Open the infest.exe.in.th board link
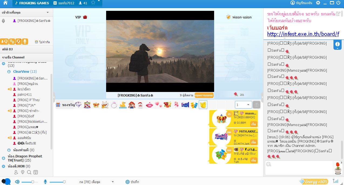344x185 pixels. tap(303, 34)
